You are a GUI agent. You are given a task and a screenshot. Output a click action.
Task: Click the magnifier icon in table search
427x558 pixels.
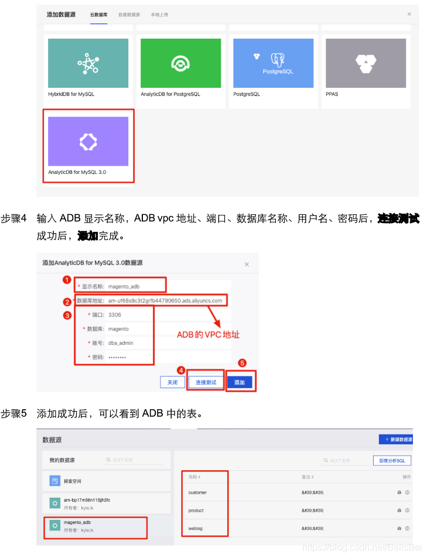coord(326,460)
